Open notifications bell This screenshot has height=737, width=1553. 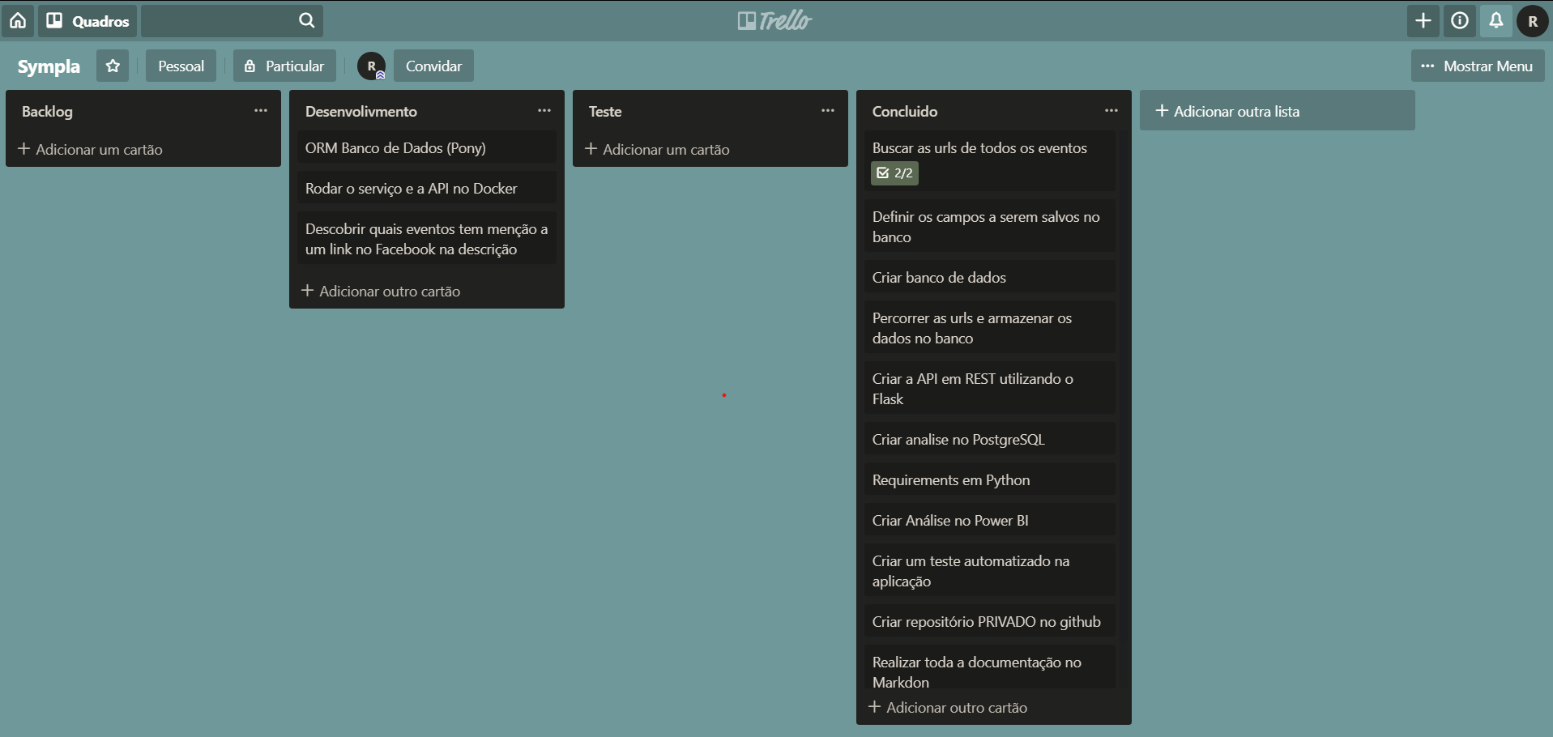coord(1496,20)
